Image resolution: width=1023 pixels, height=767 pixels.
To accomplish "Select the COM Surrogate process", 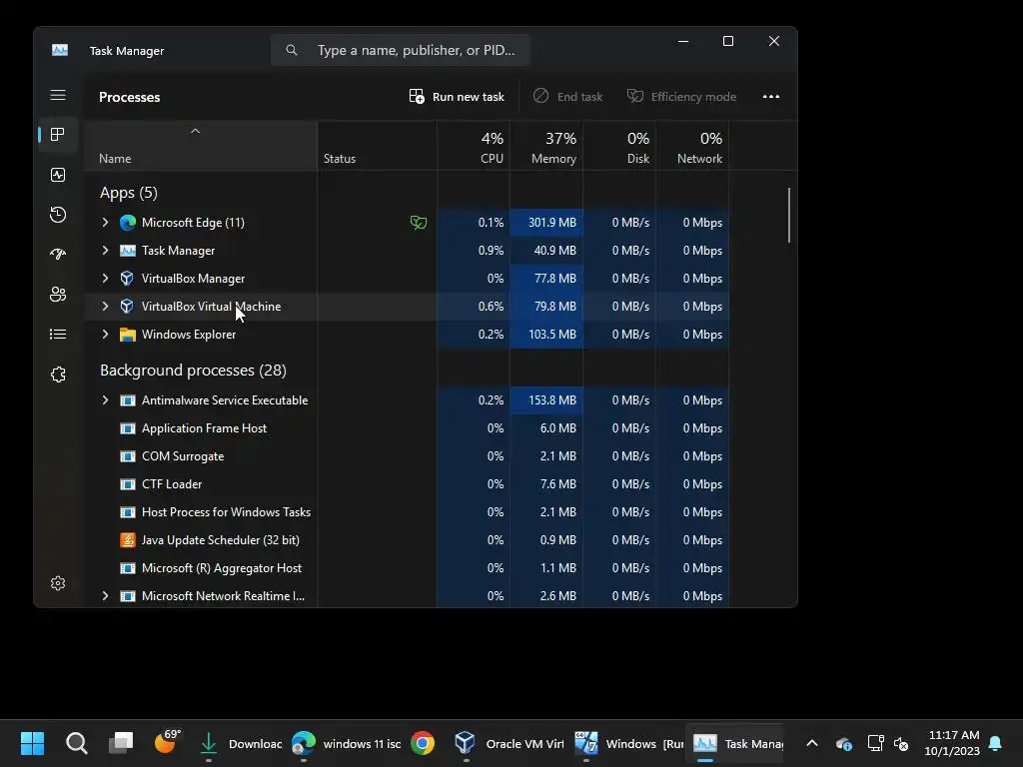I will click(x=407, y=456).
